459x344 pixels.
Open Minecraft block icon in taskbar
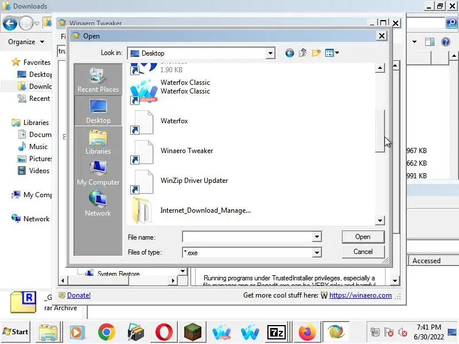(193, 333)
